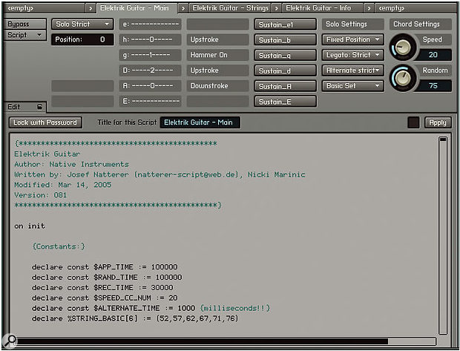460x351 pixels.
Task: Click the Solo Settings label
Action: (x=352, y=24)
